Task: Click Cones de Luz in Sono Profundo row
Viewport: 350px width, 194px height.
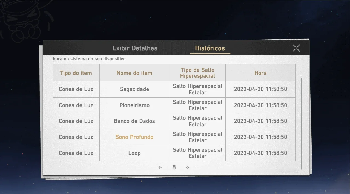Action: coord(76,137)
